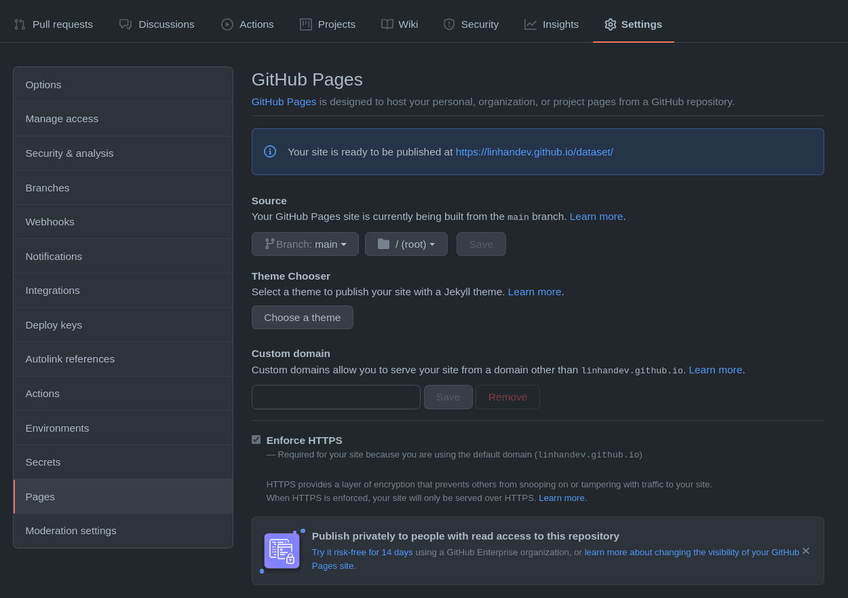
Task: Dismiss the publish privately banner
Action: [x=806, y=551]
